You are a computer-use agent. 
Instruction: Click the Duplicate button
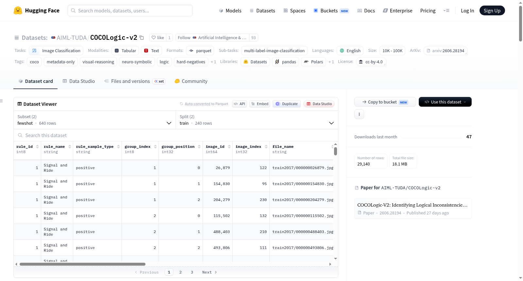tap(287, 104)
